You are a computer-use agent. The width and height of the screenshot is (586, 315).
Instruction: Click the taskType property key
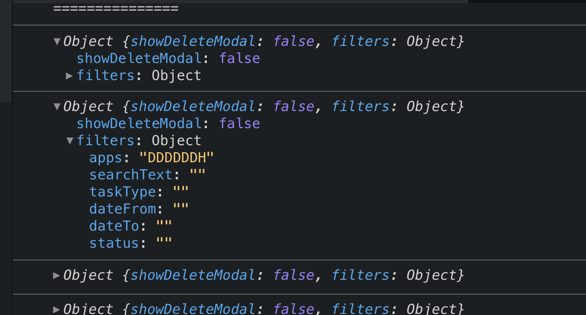click(x=122, y=192)
